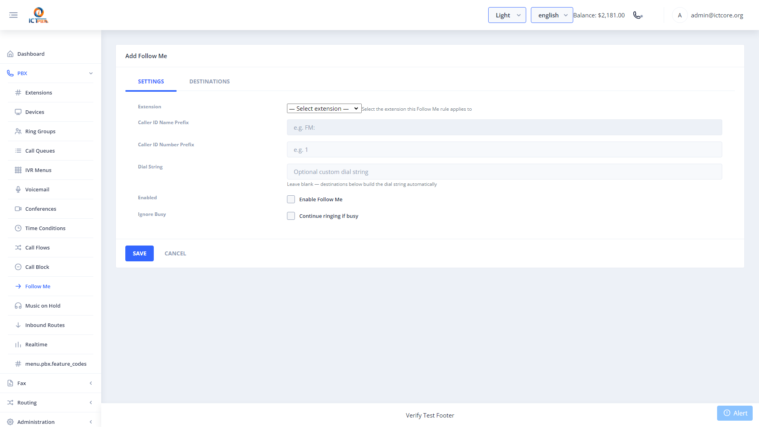Screen dimensions: 759x427
Task: Focus the Dial String input field
Action: (504, 172)
